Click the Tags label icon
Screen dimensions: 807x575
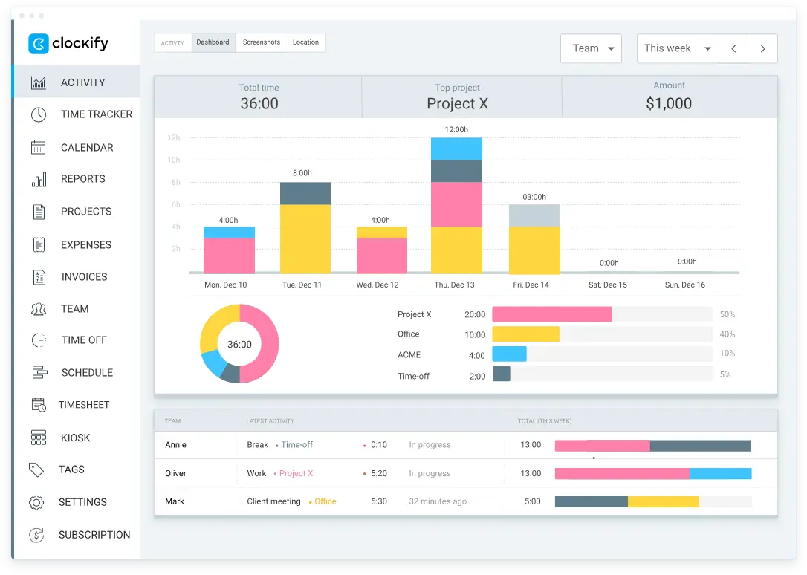click(36, 470)
